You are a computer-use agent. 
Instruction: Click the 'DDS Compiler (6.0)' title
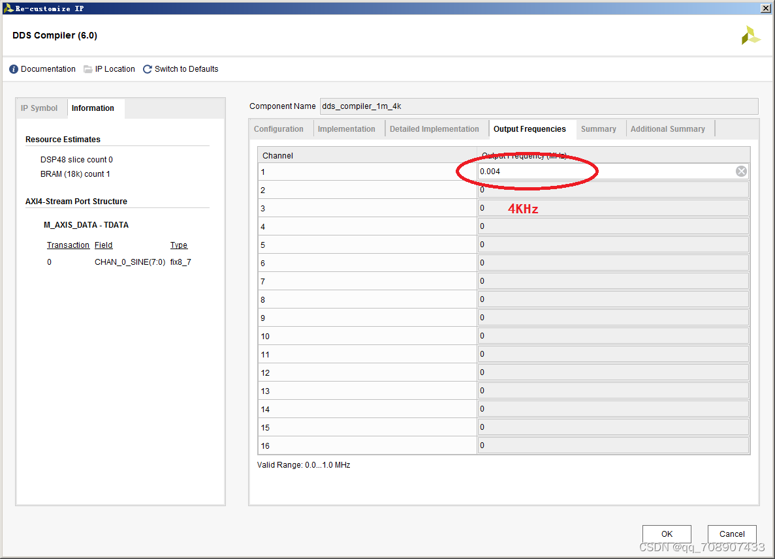(x=55, y=36)
